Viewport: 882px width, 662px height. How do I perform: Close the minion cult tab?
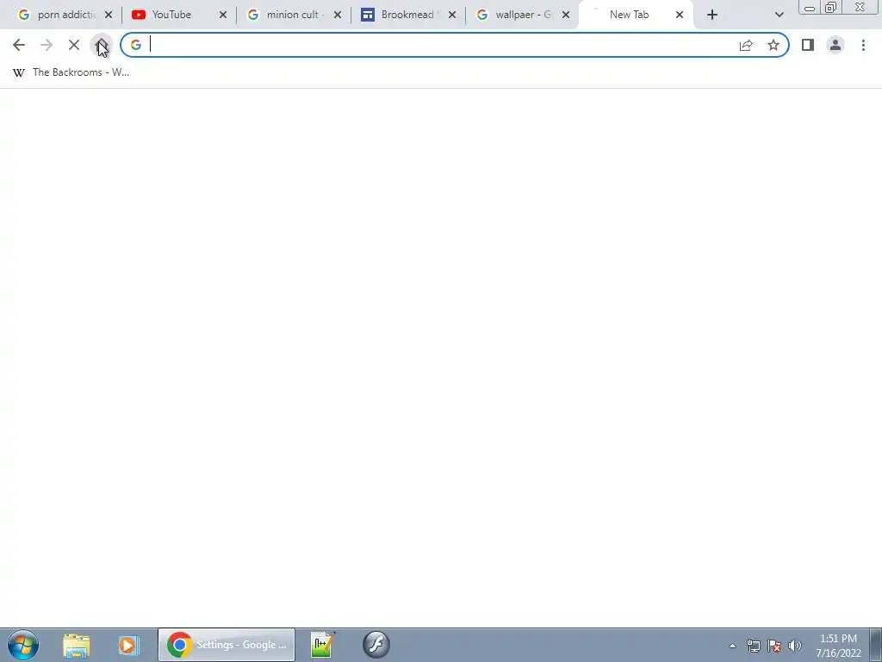[338, 16]
